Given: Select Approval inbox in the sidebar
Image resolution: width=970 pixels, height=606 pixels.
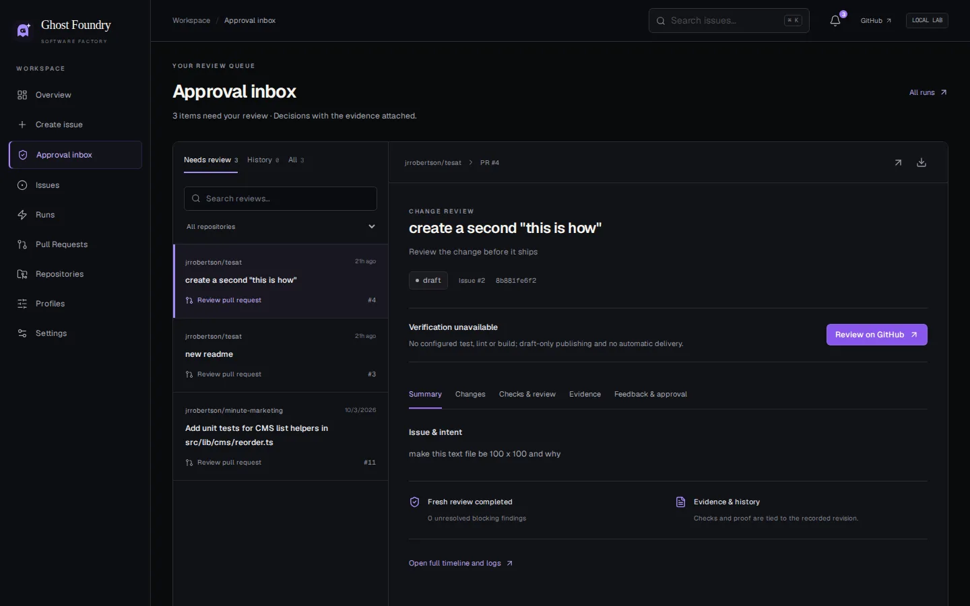Looking at the screenshot, I should (75, 155).
